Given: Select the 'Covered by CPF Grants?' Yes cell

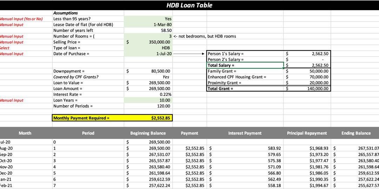Looking at the screenshot, I should tap(148, 77).
